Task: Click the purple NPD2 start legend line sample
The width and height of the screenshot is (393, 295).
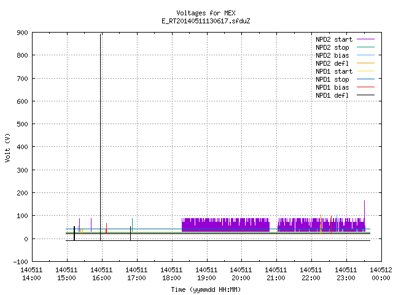Action: tap(365, 39)
